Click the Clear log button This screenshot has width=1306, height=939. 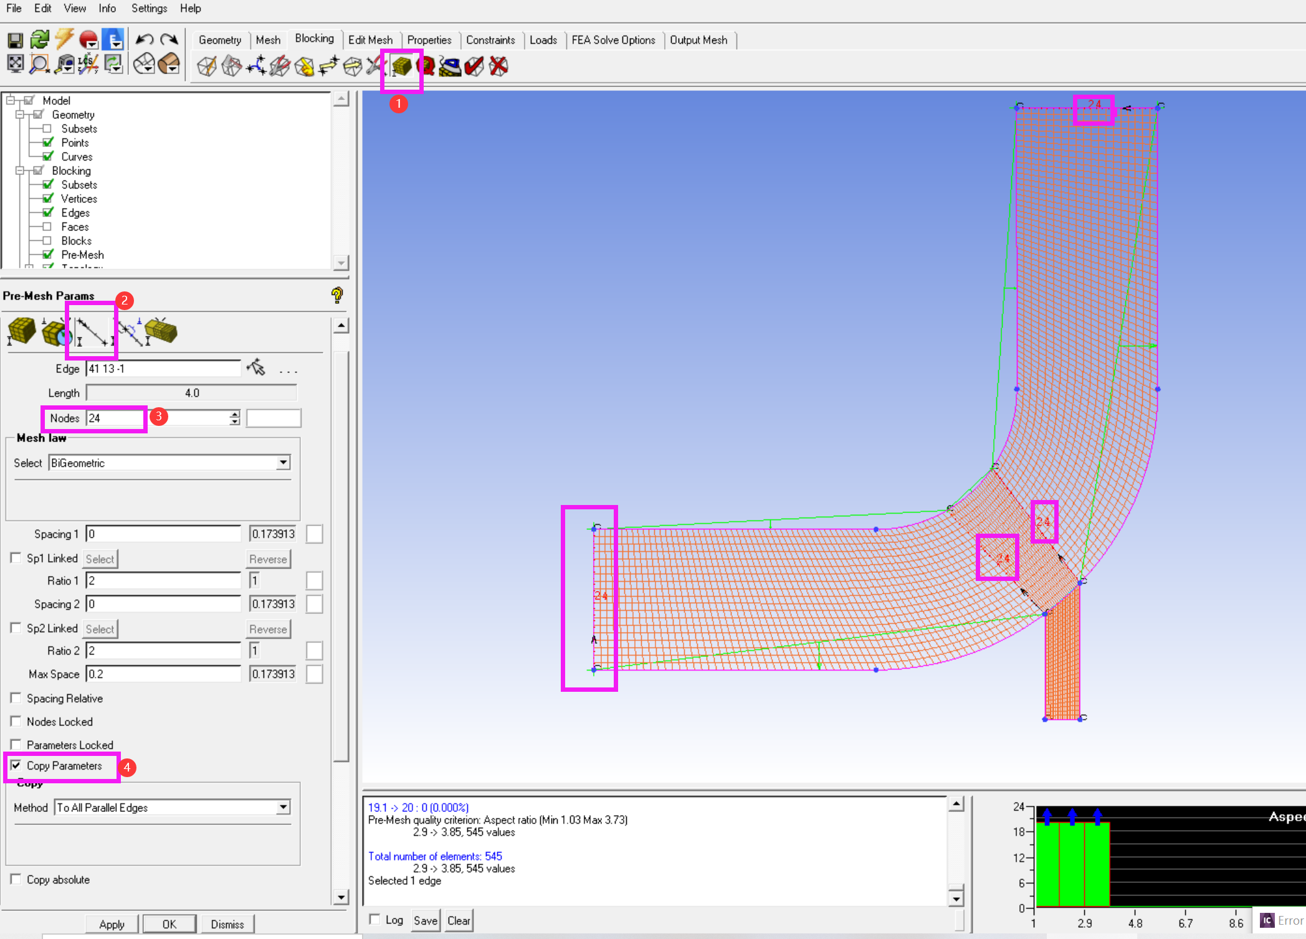(x=459, y=920)
